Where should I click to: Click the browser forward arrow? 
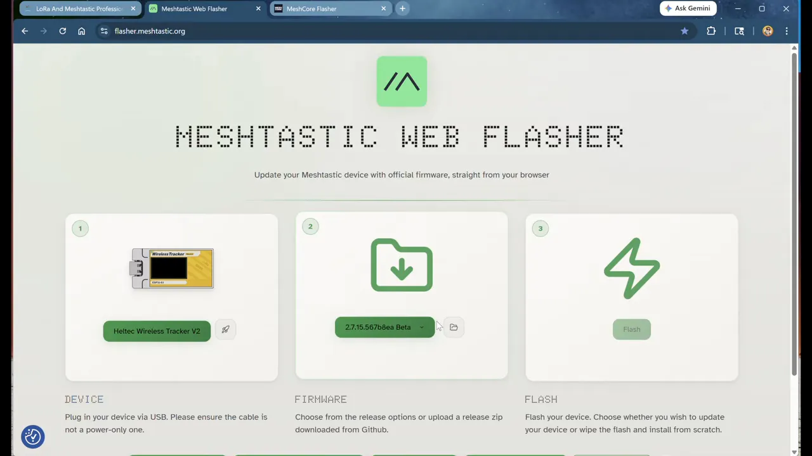click(43, 31)
